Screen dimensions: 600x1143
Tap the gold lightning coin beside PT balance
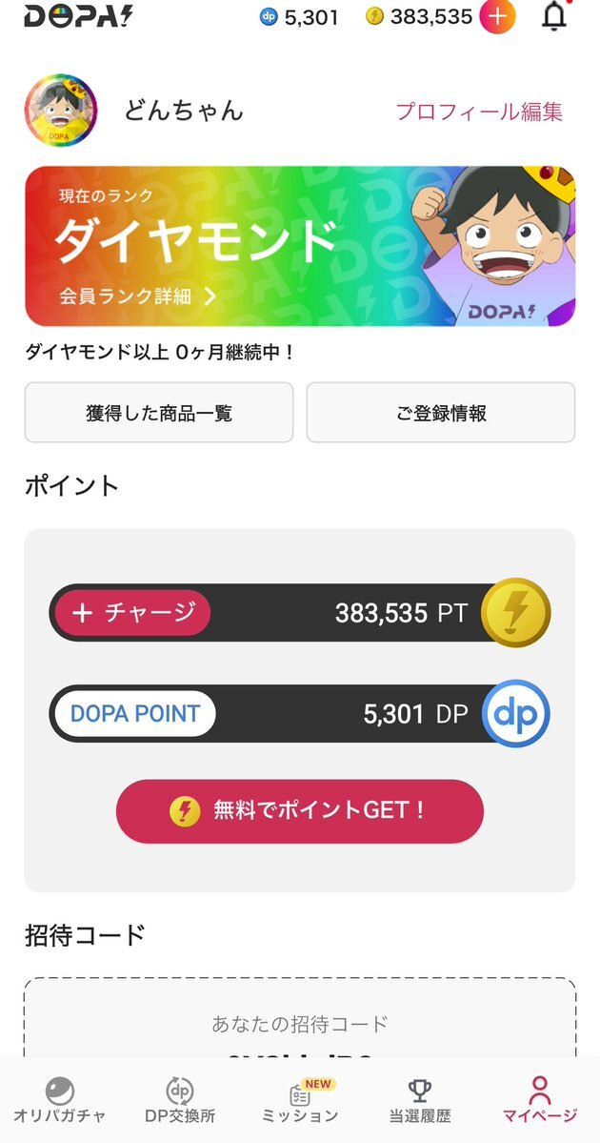coord(515,613)
